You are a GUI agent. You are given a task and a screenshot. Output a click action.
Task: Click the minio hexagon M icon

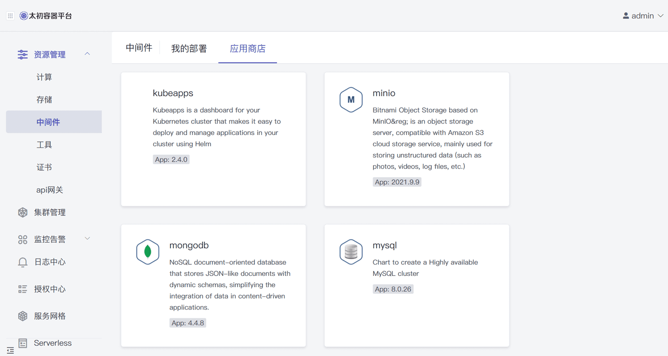[351, 100]
